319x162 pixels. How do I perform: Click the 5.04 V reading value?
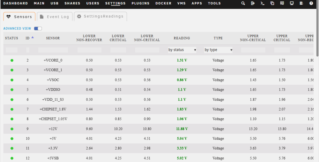[x=182, y=139]
